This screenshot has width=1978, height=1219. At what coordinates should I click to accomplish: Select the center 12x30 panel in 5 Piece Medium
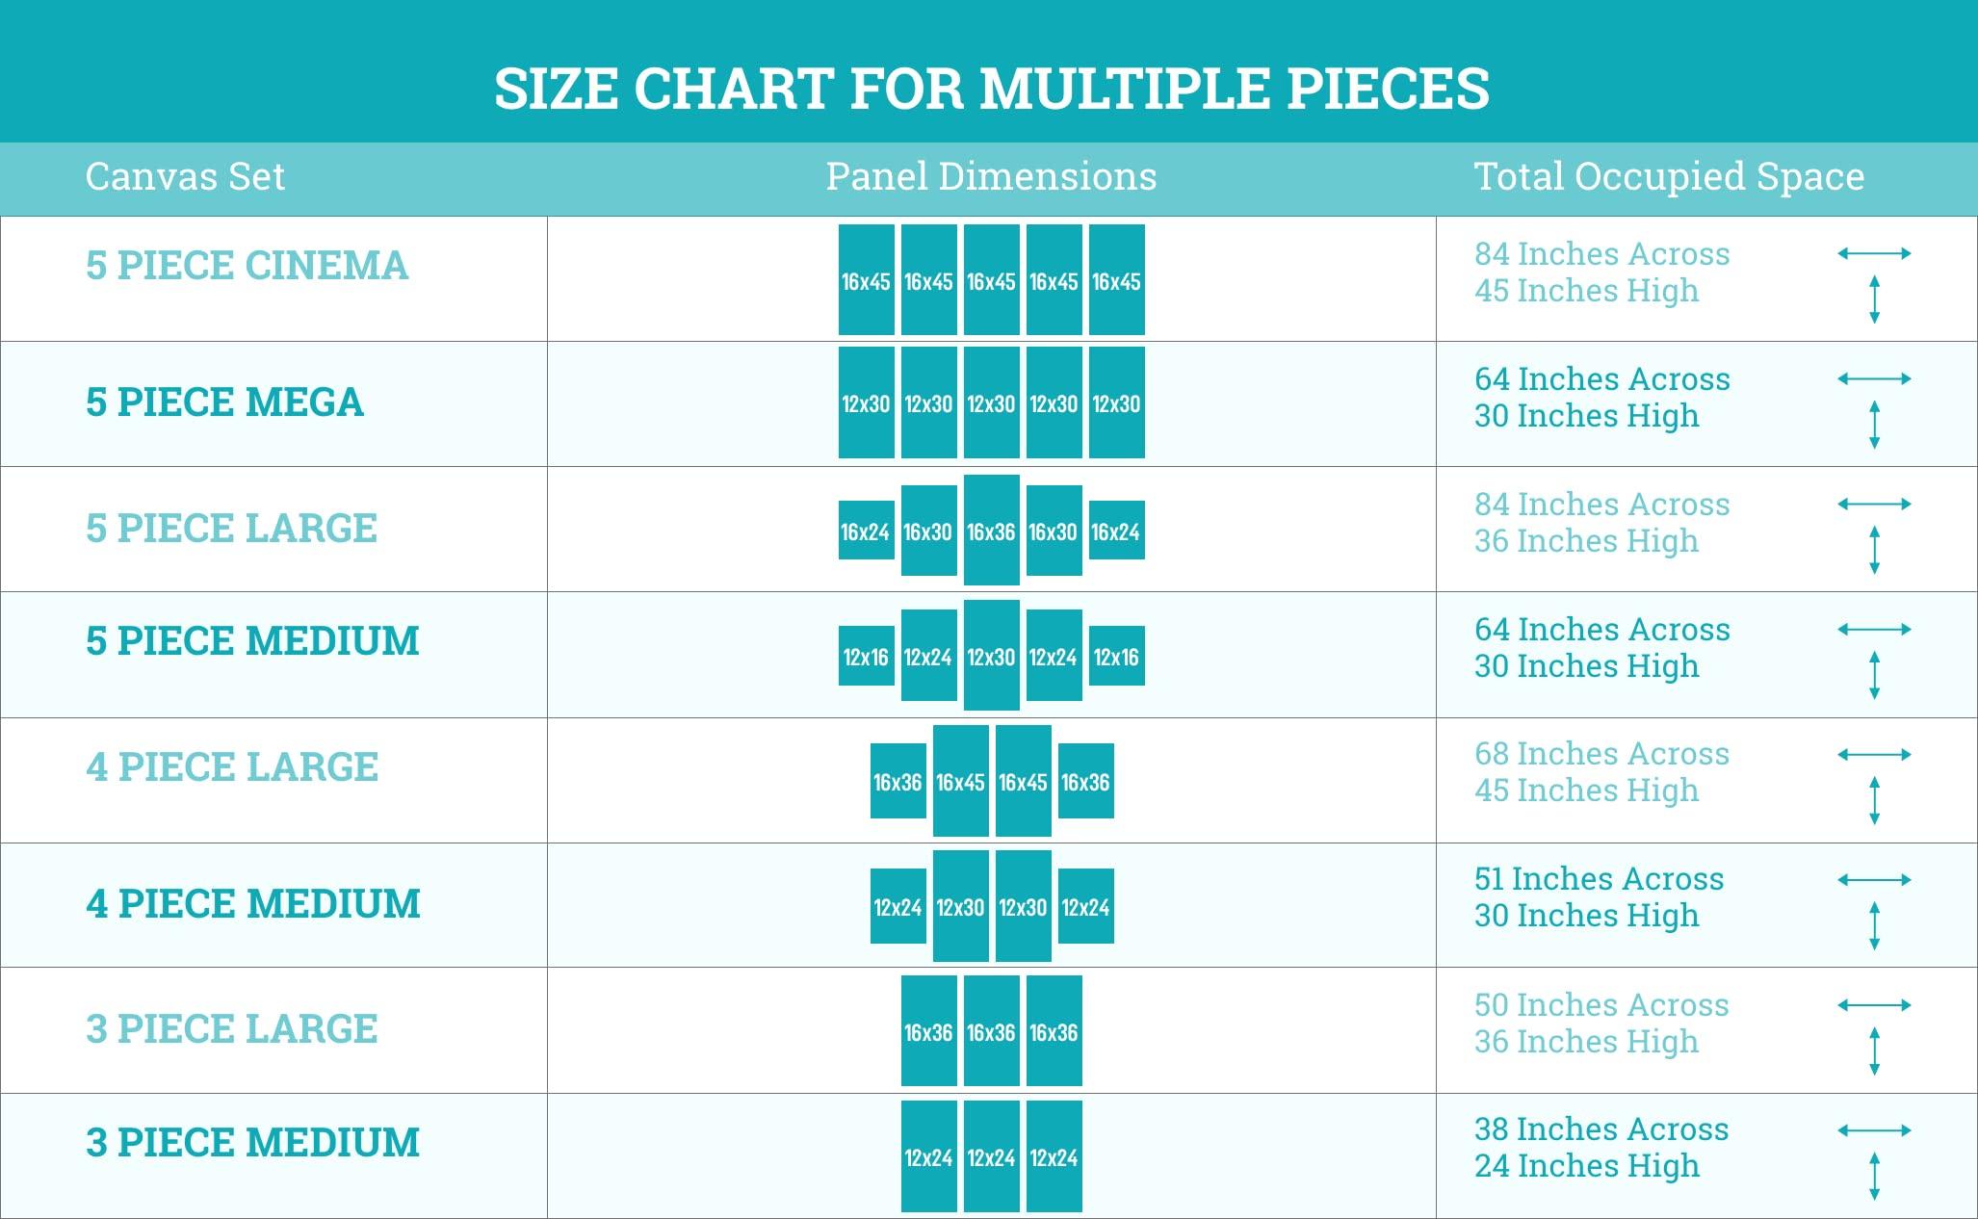(x=991, y=656)
